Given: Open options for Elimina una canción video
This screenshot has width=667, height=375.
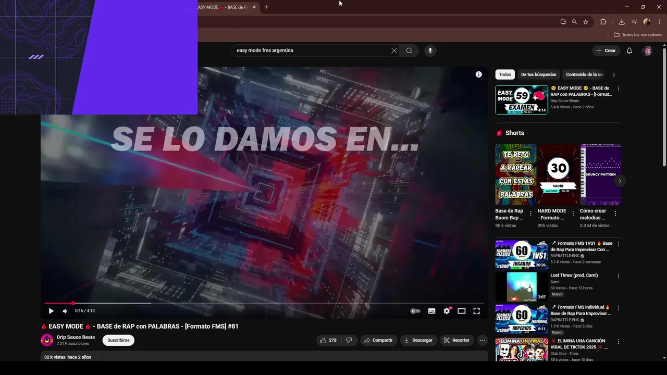Looking at the screenshot, I should click(x=619, y=342).
